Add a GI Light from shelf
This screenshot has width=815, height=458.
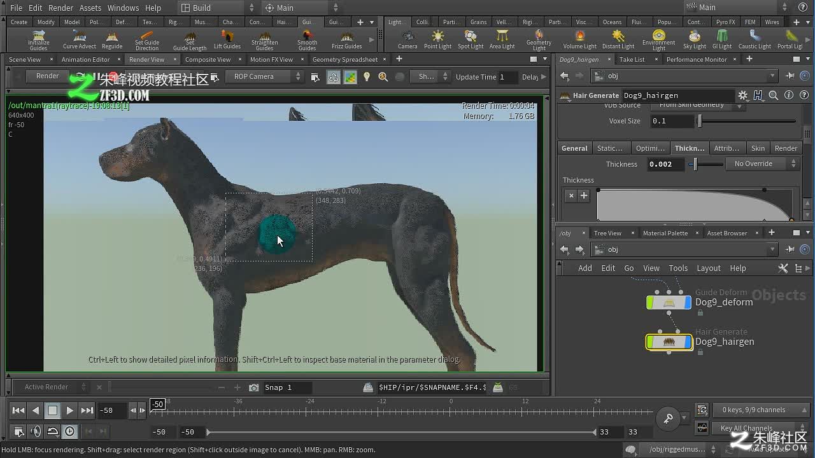(722, 40)
